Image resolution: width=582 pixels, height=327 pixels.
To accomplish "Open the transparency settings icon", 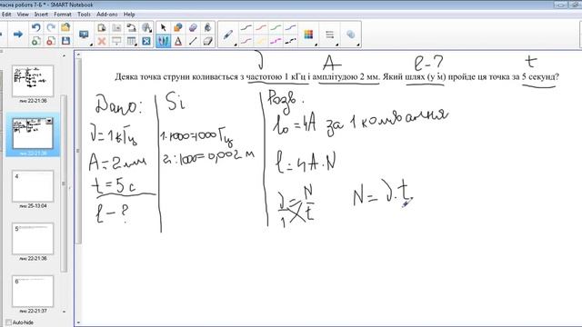I will [x=351, y=35].
